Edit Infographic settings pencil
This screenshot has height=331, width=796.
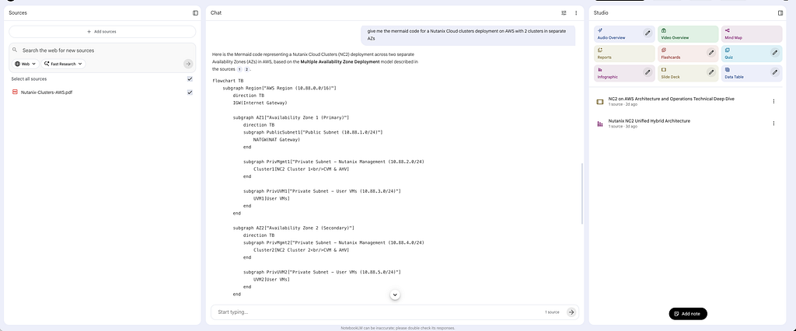[648, 72]
